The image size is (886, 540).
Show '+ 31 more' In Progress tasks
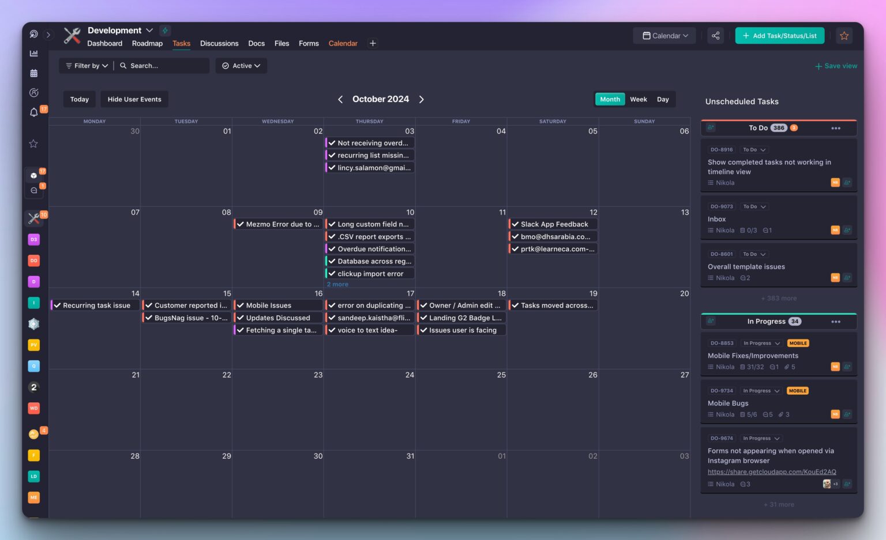point(779,504)
